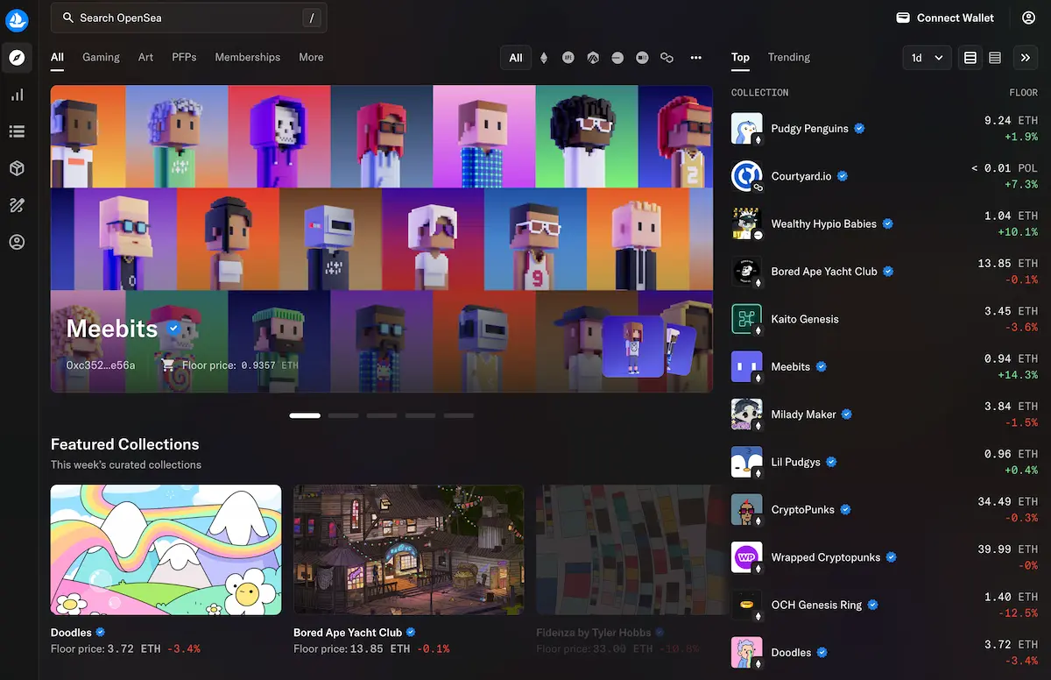The height and width of the screenshot is (680, 1051).
Task: Click the Courtyard.io collection avatar
Action: point(746,176)
